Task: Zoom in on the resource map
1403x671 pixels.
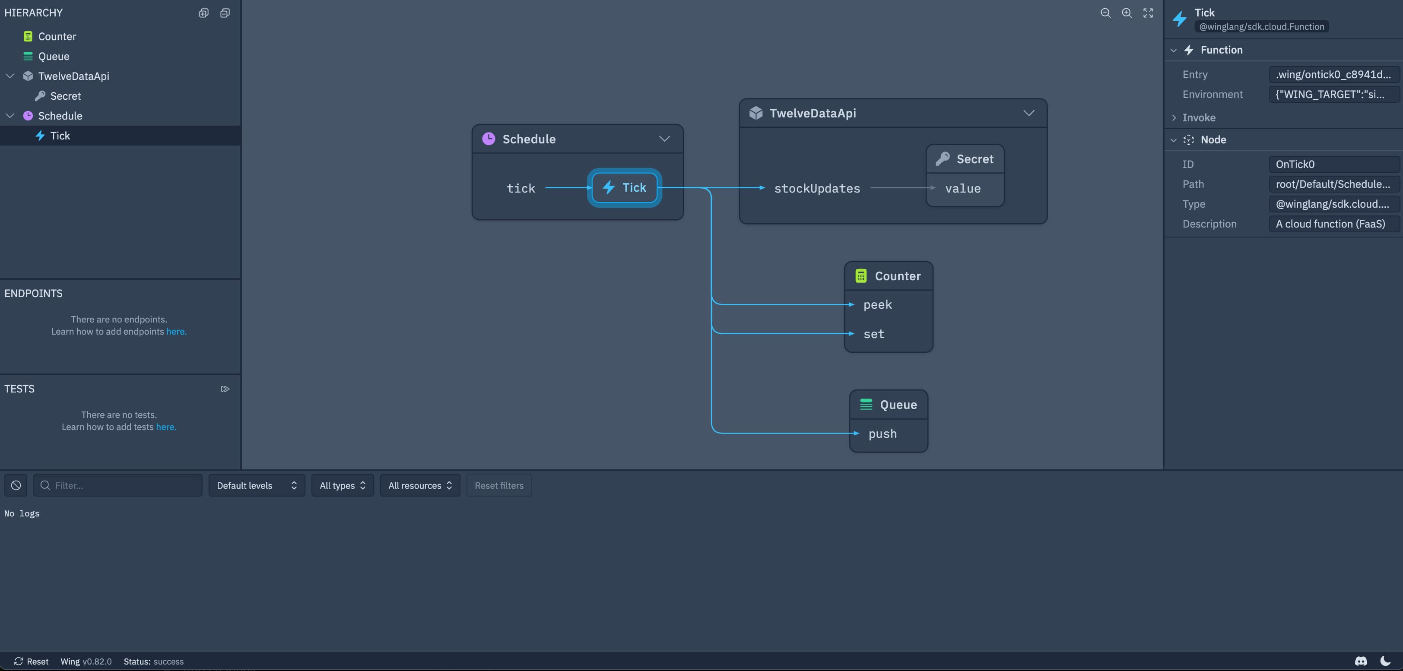Action: click(1126, 13)
